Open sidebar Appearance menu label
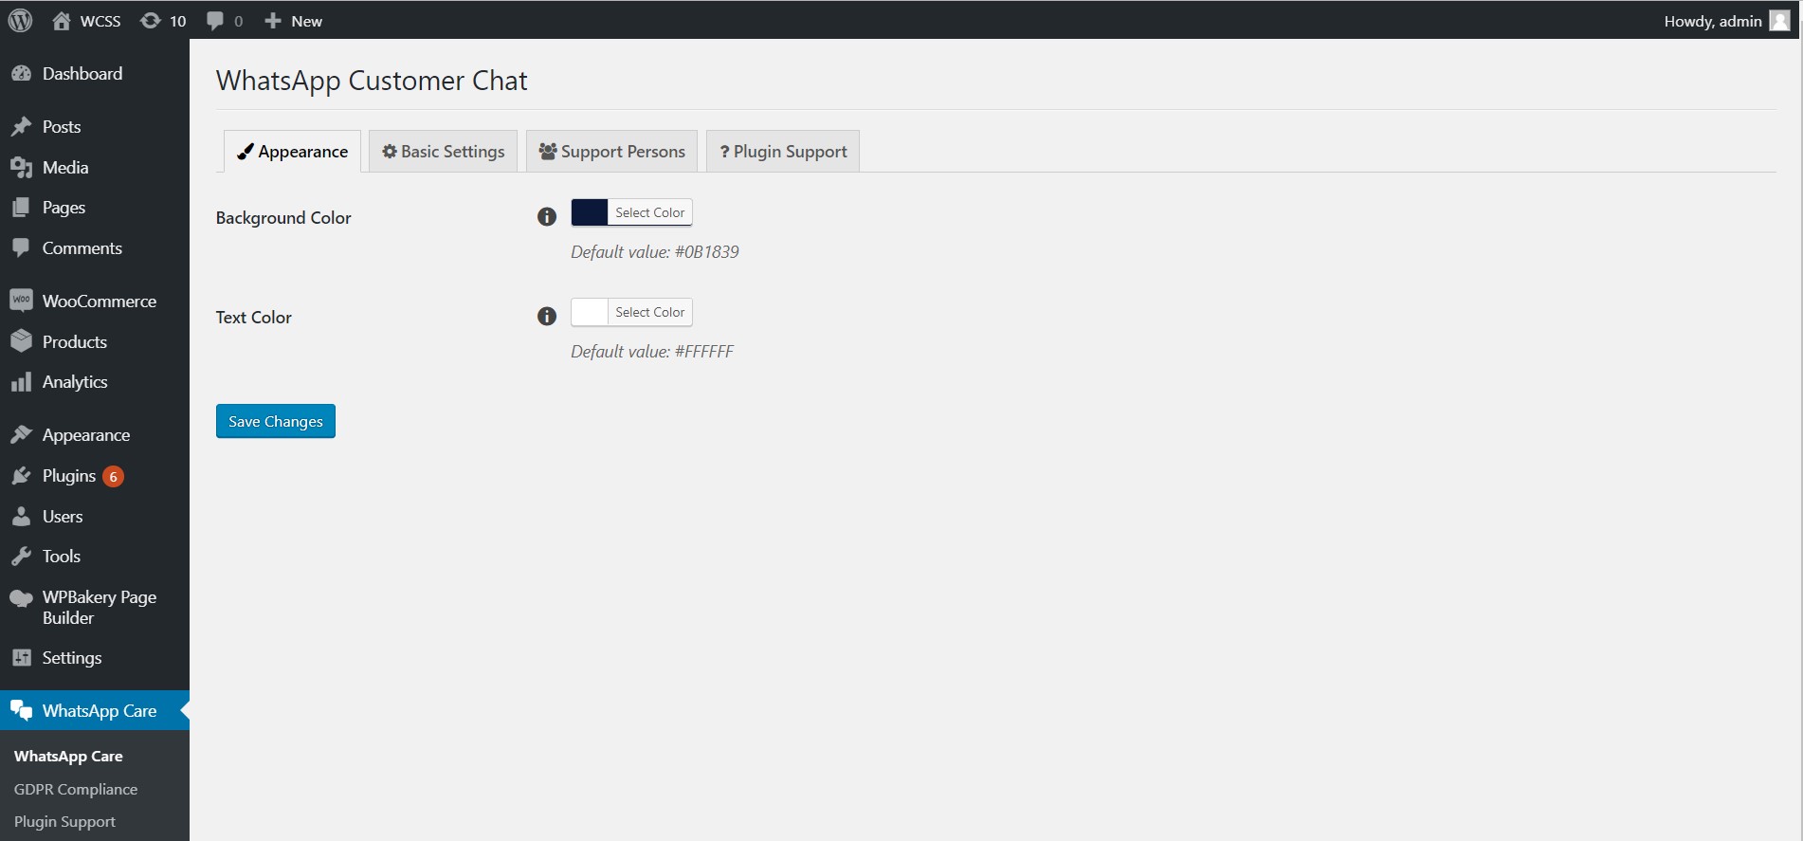The height and width of the screenshot is (841, 1803). (x=86, y=435)
